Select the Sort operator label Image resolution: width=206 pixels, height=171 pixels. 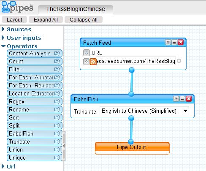coord(14,117)
